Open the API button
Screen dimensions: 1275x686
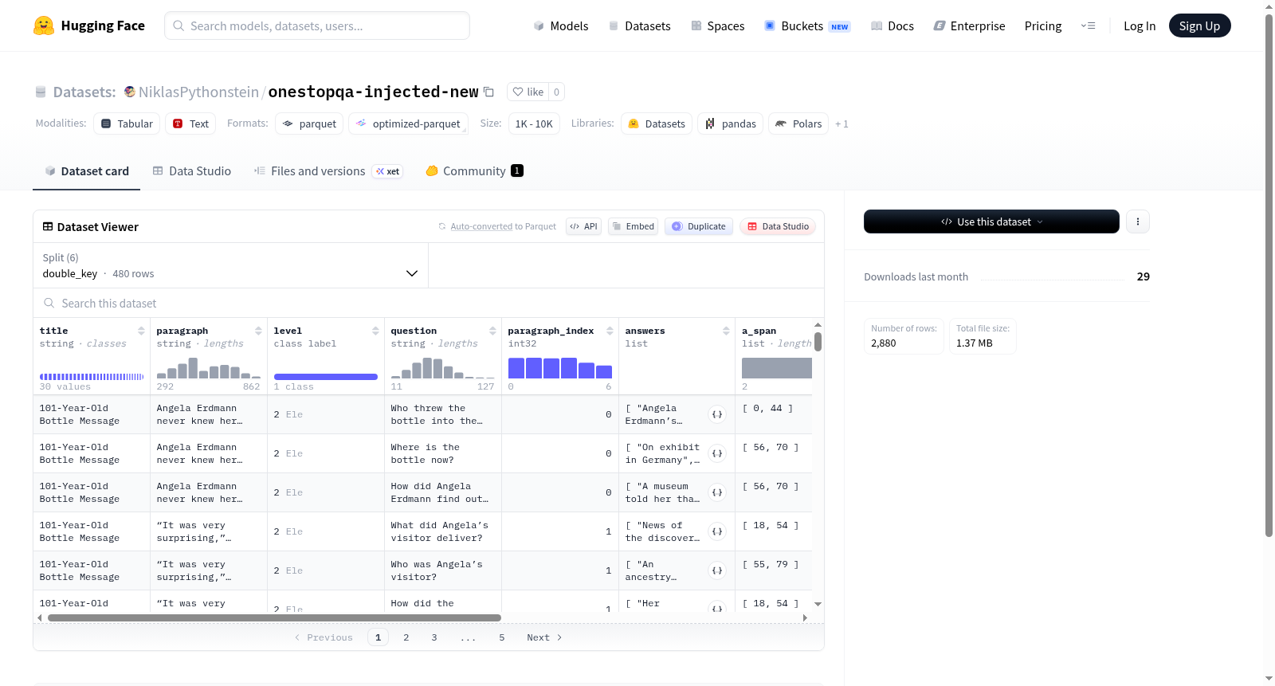(x=583, y=226)
